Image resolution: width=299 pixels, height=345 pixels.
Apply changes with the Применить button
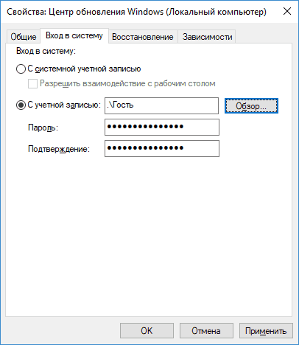pos(266,331)
